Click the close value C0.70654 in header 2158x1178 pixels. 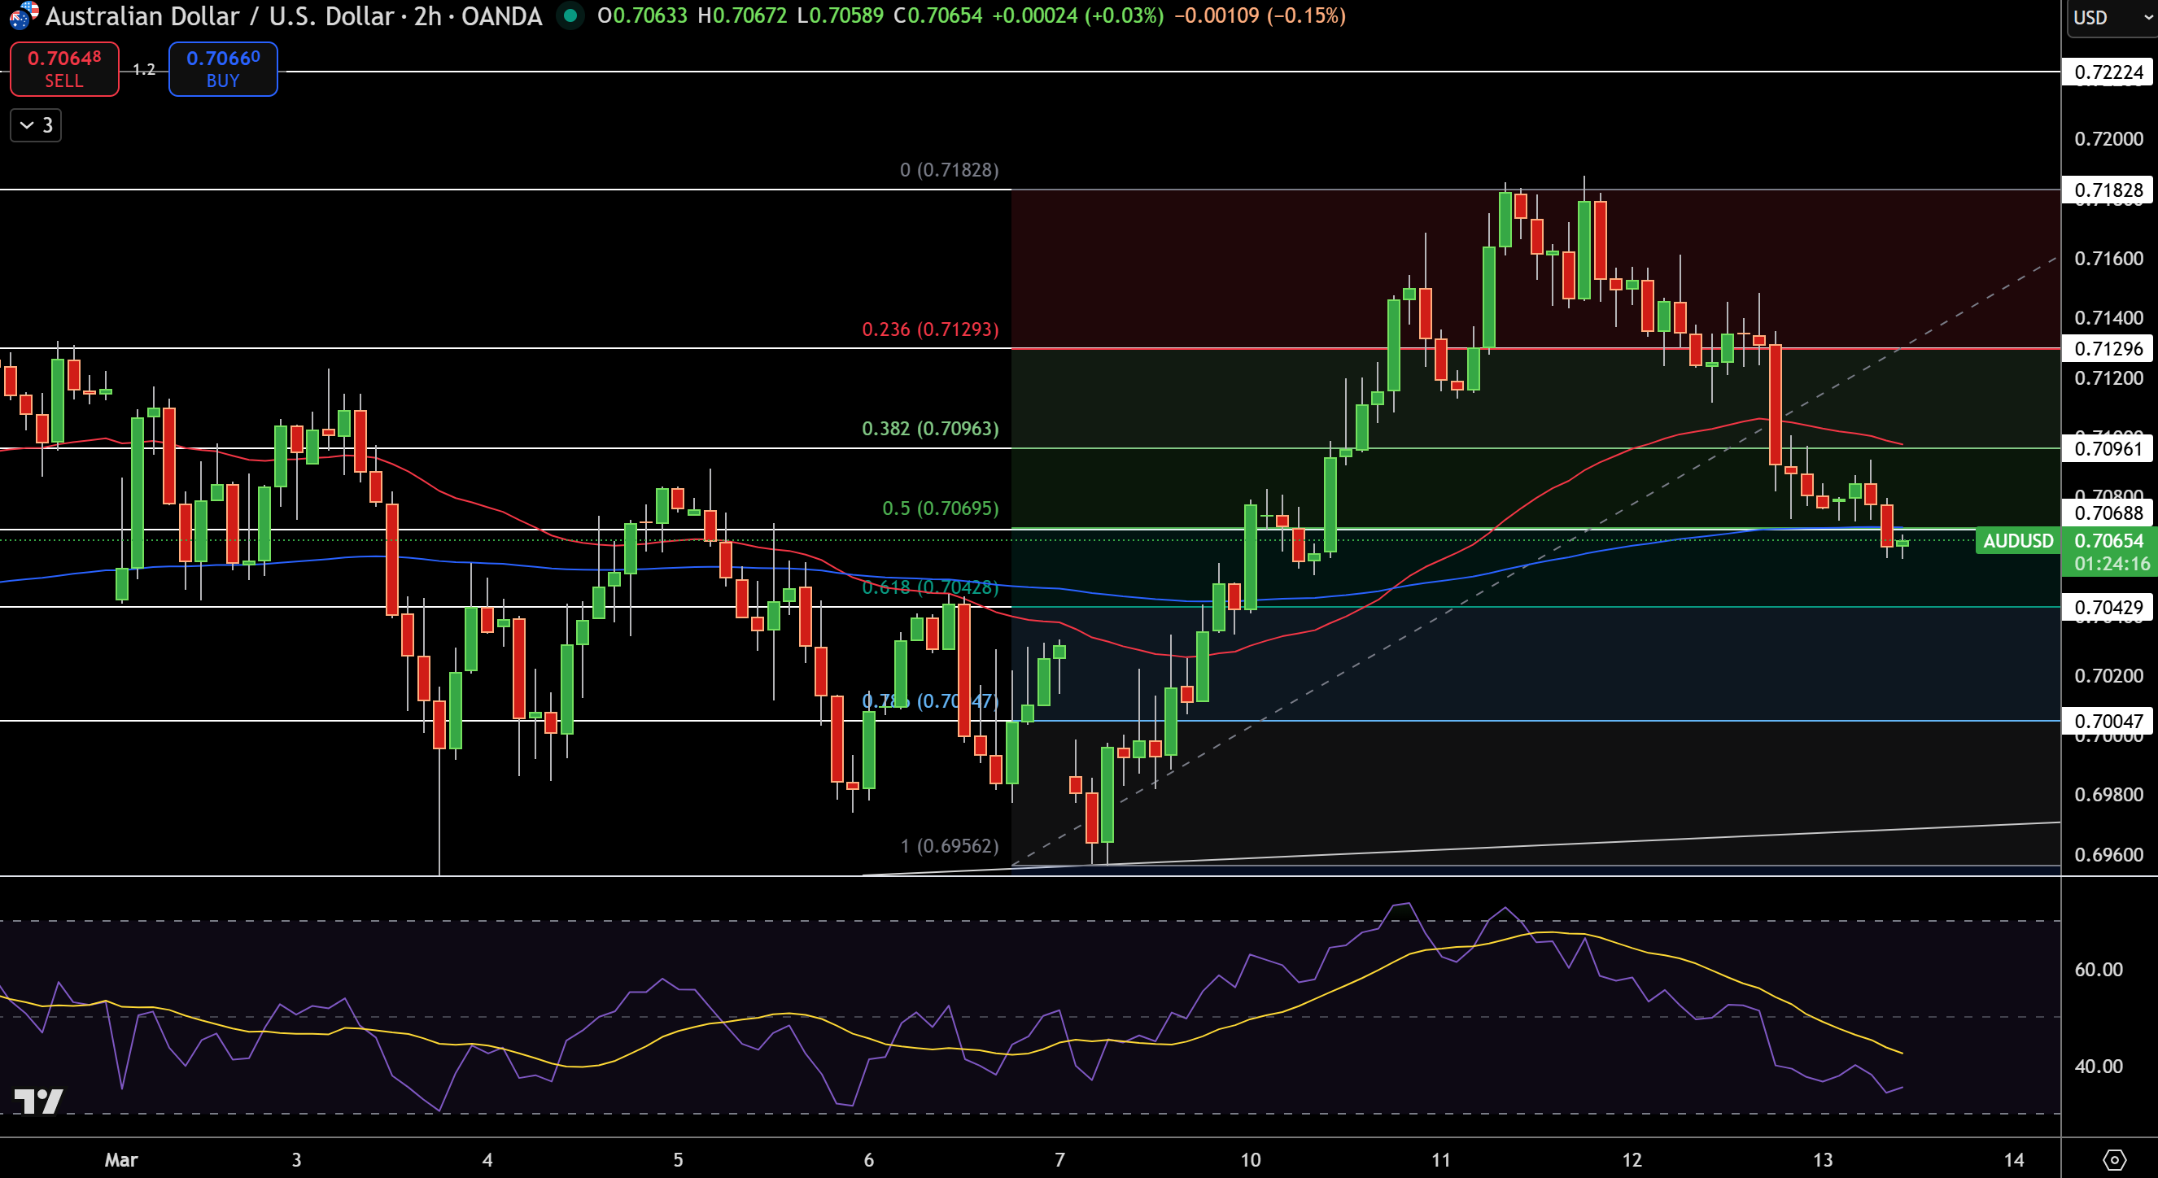[937, 16]
